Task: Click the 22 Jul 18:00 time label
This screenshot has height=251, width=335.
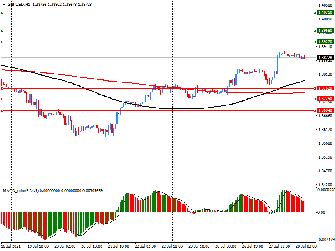Action: [x=172, y=246]
